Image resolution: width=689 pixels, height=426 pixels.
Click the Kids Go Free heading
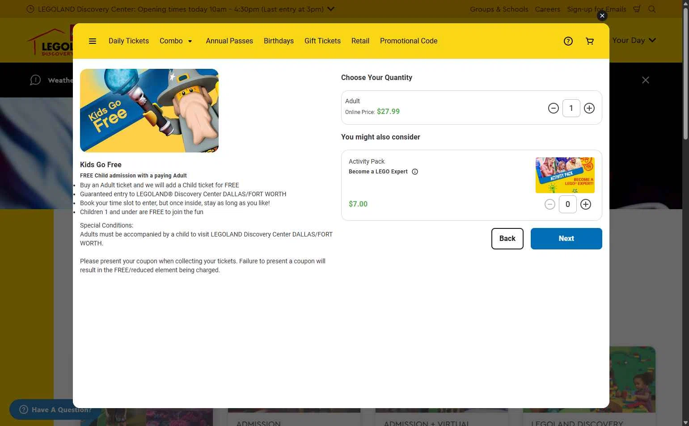pos(101,165)
